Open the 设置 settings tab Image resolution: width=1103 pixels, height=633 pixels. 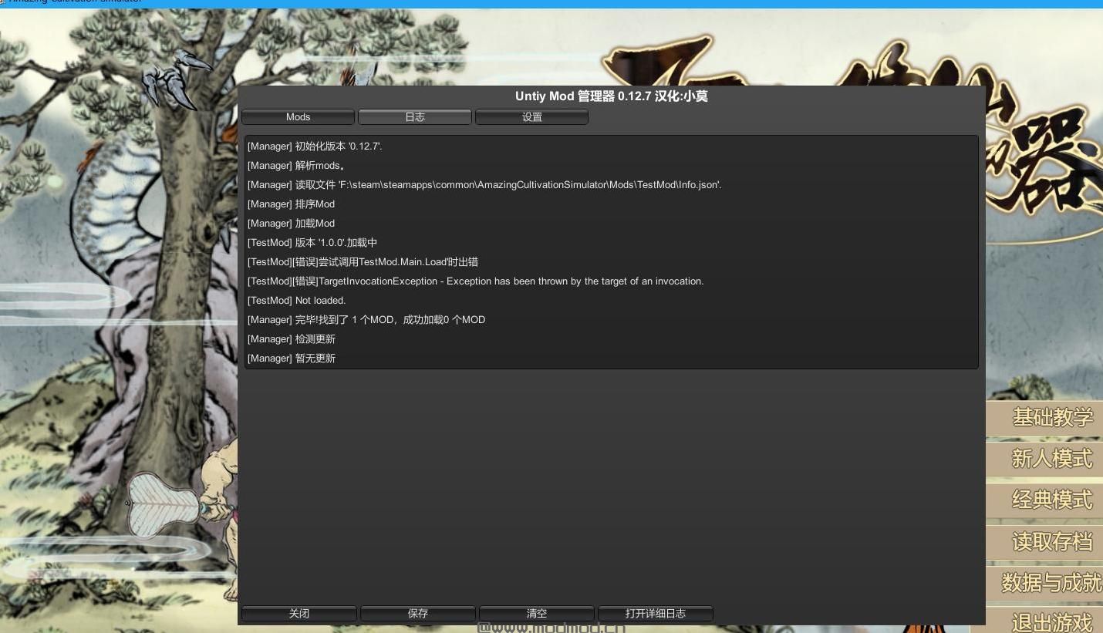(532, 117)
